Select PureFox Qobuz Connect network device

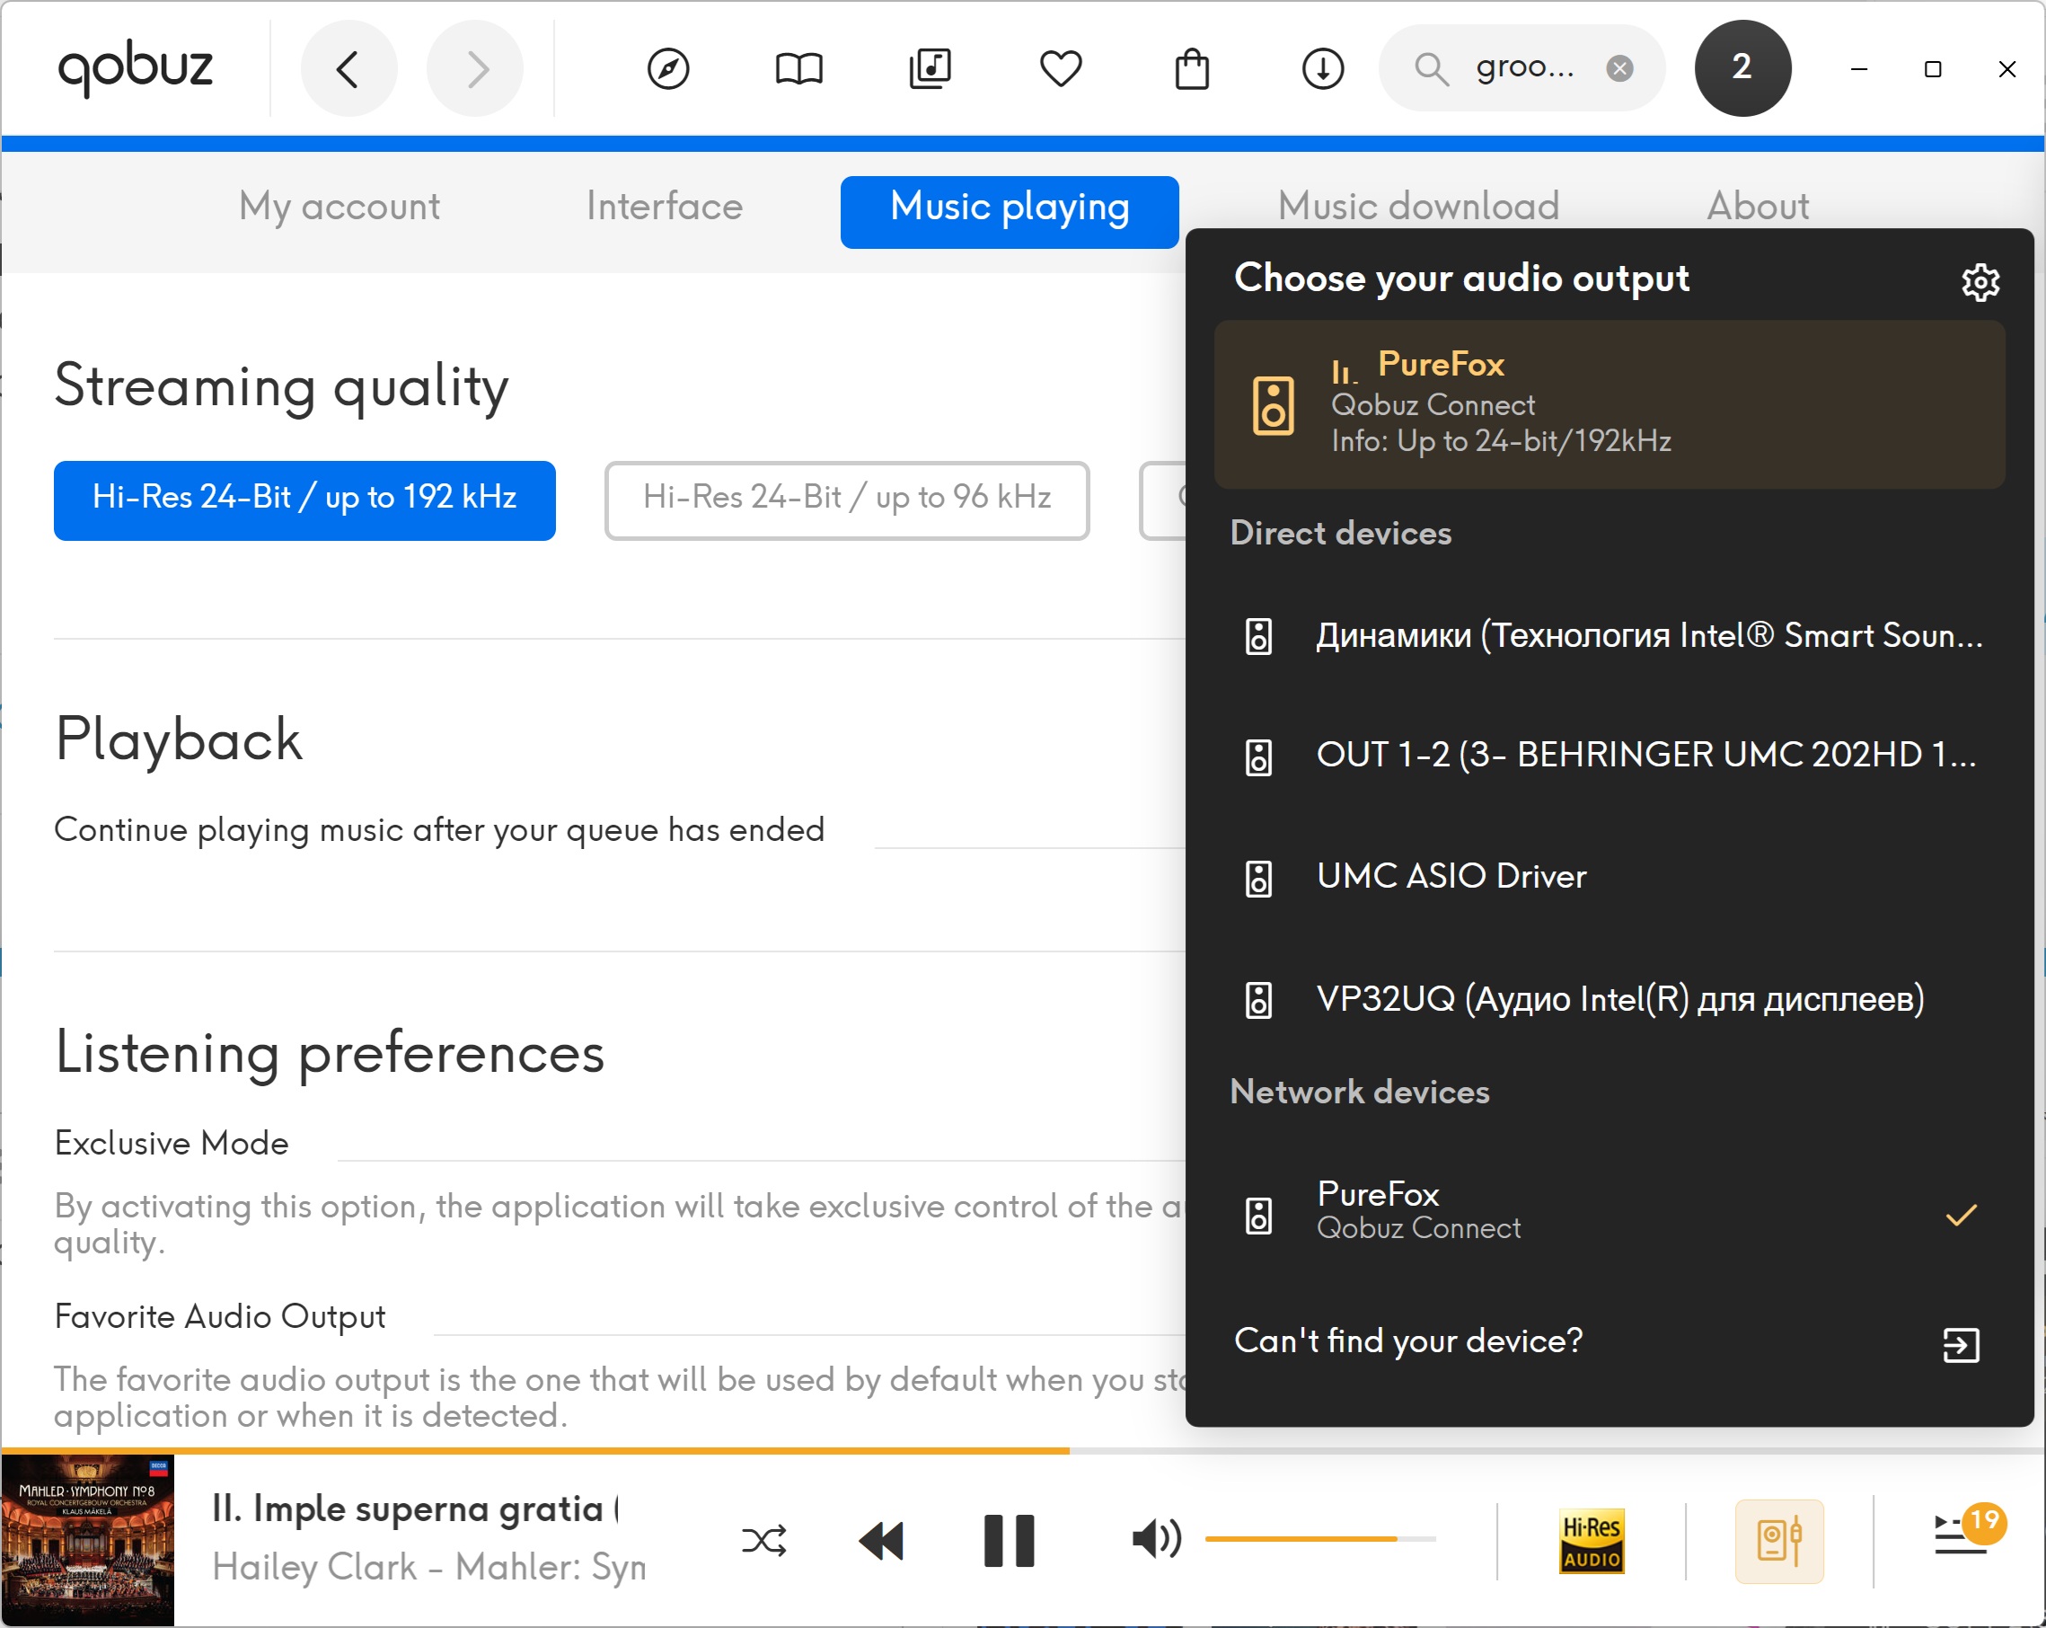tap(1420, 1209)
